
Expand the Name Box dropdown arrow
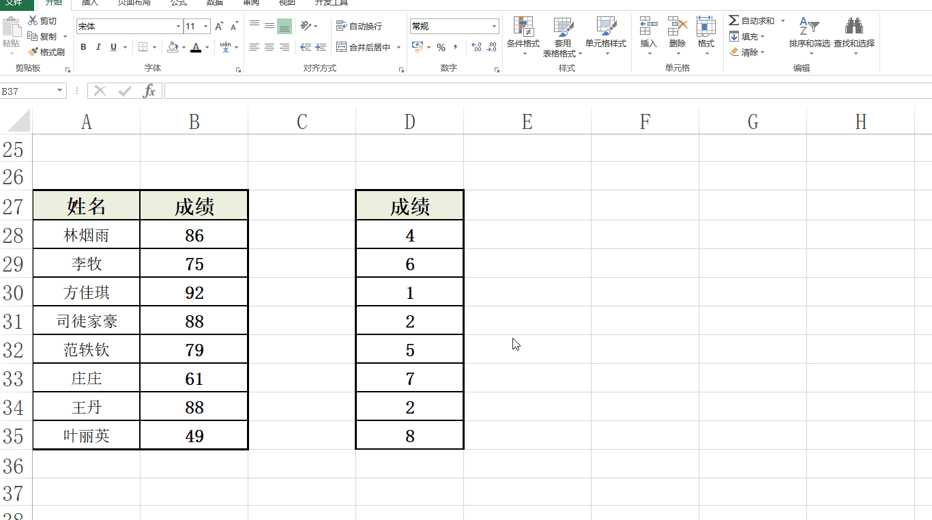click(60, 91)
